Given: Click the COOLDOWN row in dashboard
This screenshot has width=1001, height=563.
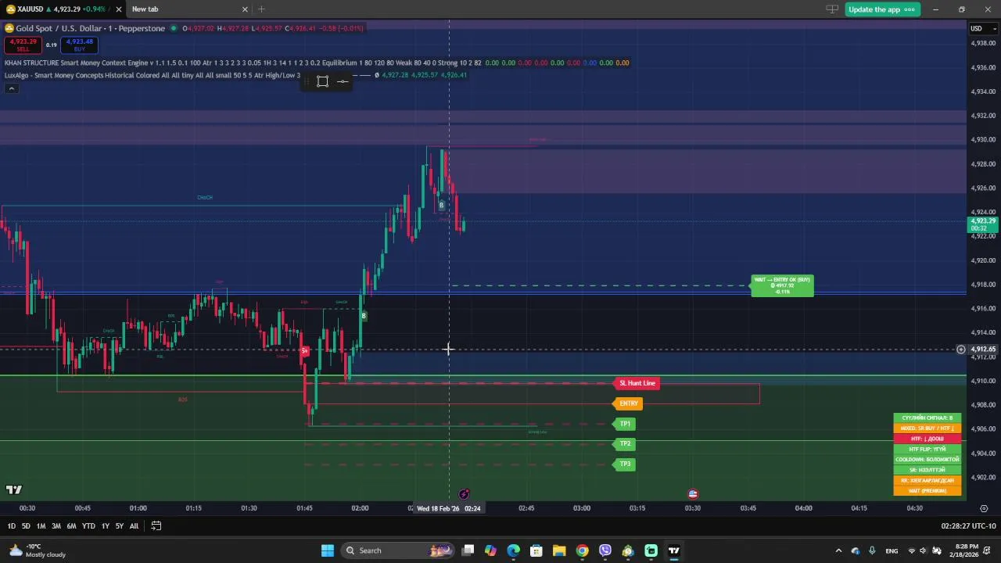Looking at the screenshot, I should (x=927, y=460).
